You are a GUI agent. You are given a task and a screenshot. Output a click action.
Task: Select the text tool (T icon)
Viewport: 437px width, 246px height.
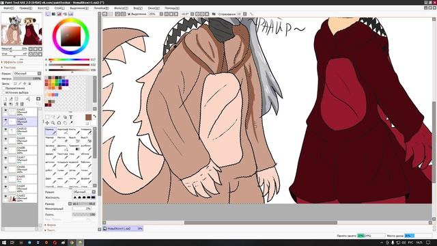(71, 117)
